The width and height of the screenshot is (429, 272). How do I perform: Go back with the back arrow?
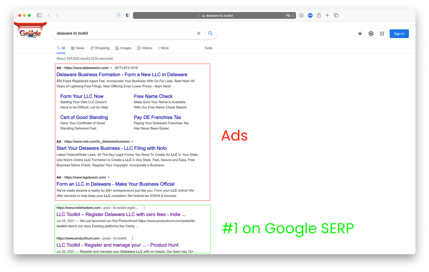coord(49,15)
